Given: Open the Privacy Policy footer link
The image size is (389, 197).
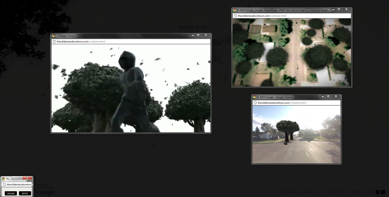Looking at the screenshot, I should click(x=337, y=192).
